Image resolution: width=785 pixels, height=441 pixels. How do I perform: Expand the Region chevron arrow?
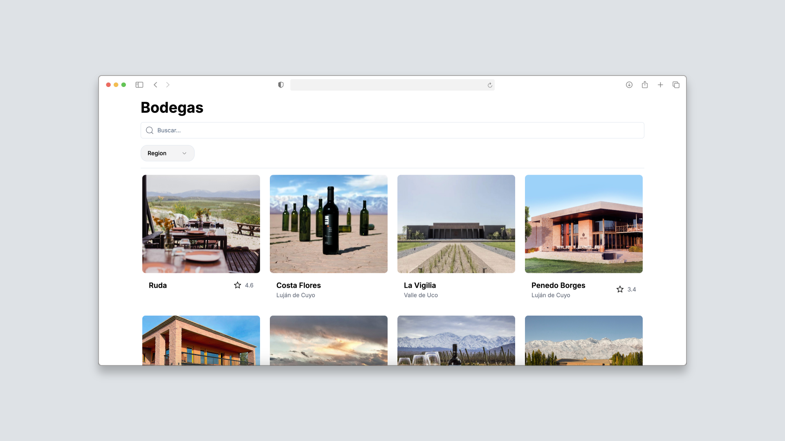coord(184,153)
